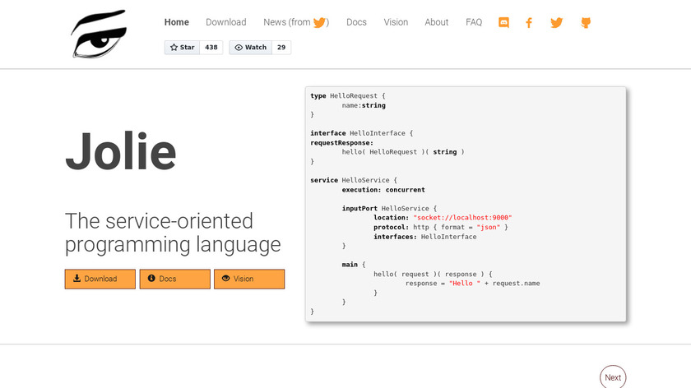Select the About menu item
The width and height of the screenshot is (691, 388).
click(x=436, y=22)
